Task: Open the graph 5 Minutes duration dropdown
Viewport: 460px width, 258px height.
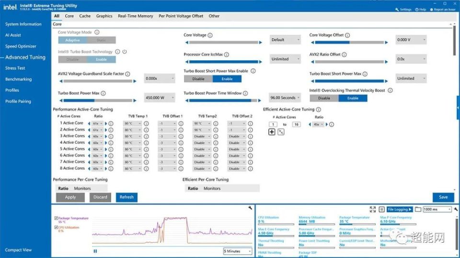Action: pyautogui.click(x=237, y=251)
